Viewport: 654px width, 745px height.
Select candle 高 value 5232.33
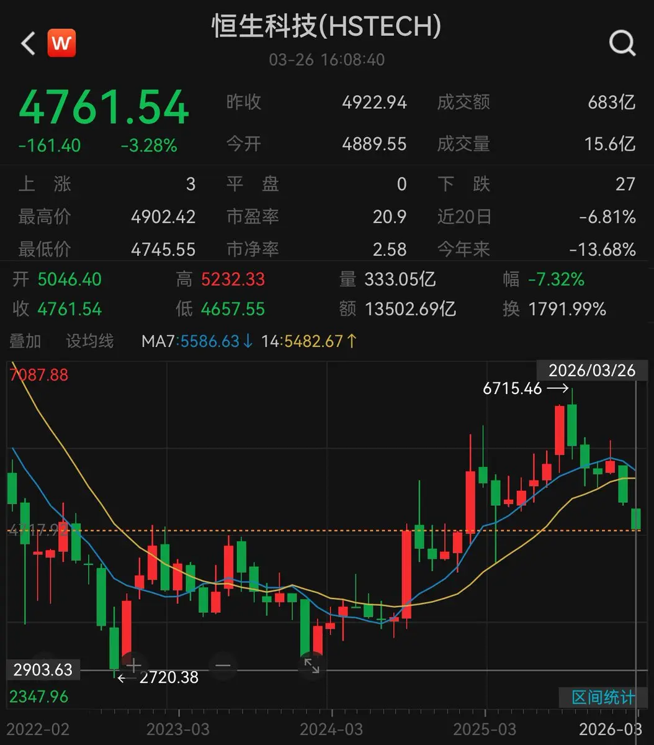point(233,279)
